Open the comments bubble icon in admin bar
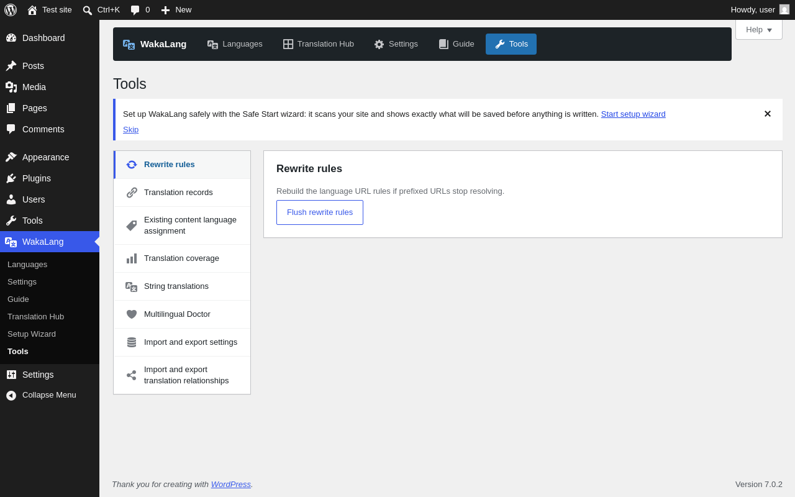Image resolution: width=795 pixels, height=497 pixels. 135,10
